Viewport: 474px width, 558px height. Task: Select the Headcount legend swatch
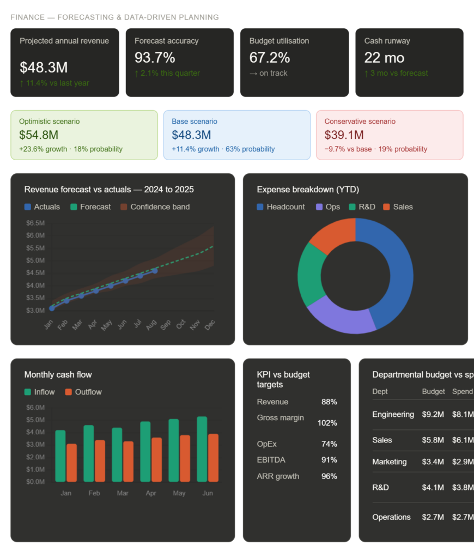coord(260,207)
